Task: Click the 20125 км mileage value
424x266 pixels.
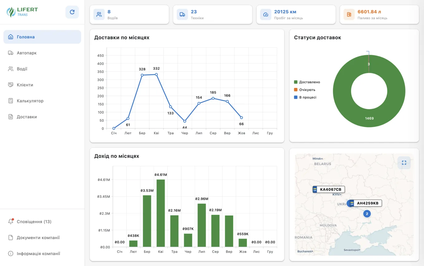Action: [285, 12]
